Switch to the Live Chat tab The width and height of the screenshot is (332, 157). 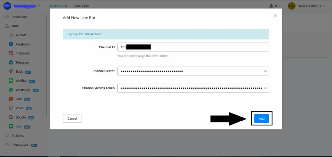point(82,6)
